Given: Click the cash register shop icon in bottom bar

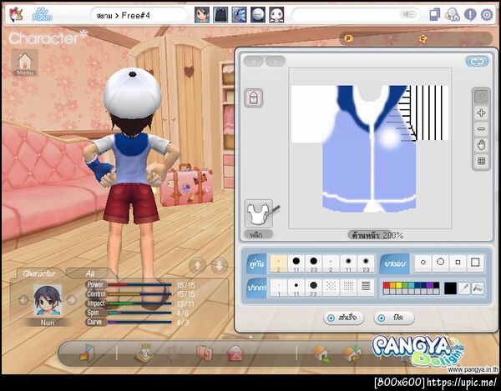Looking at the screenshot, I should [x=144, y=353].
